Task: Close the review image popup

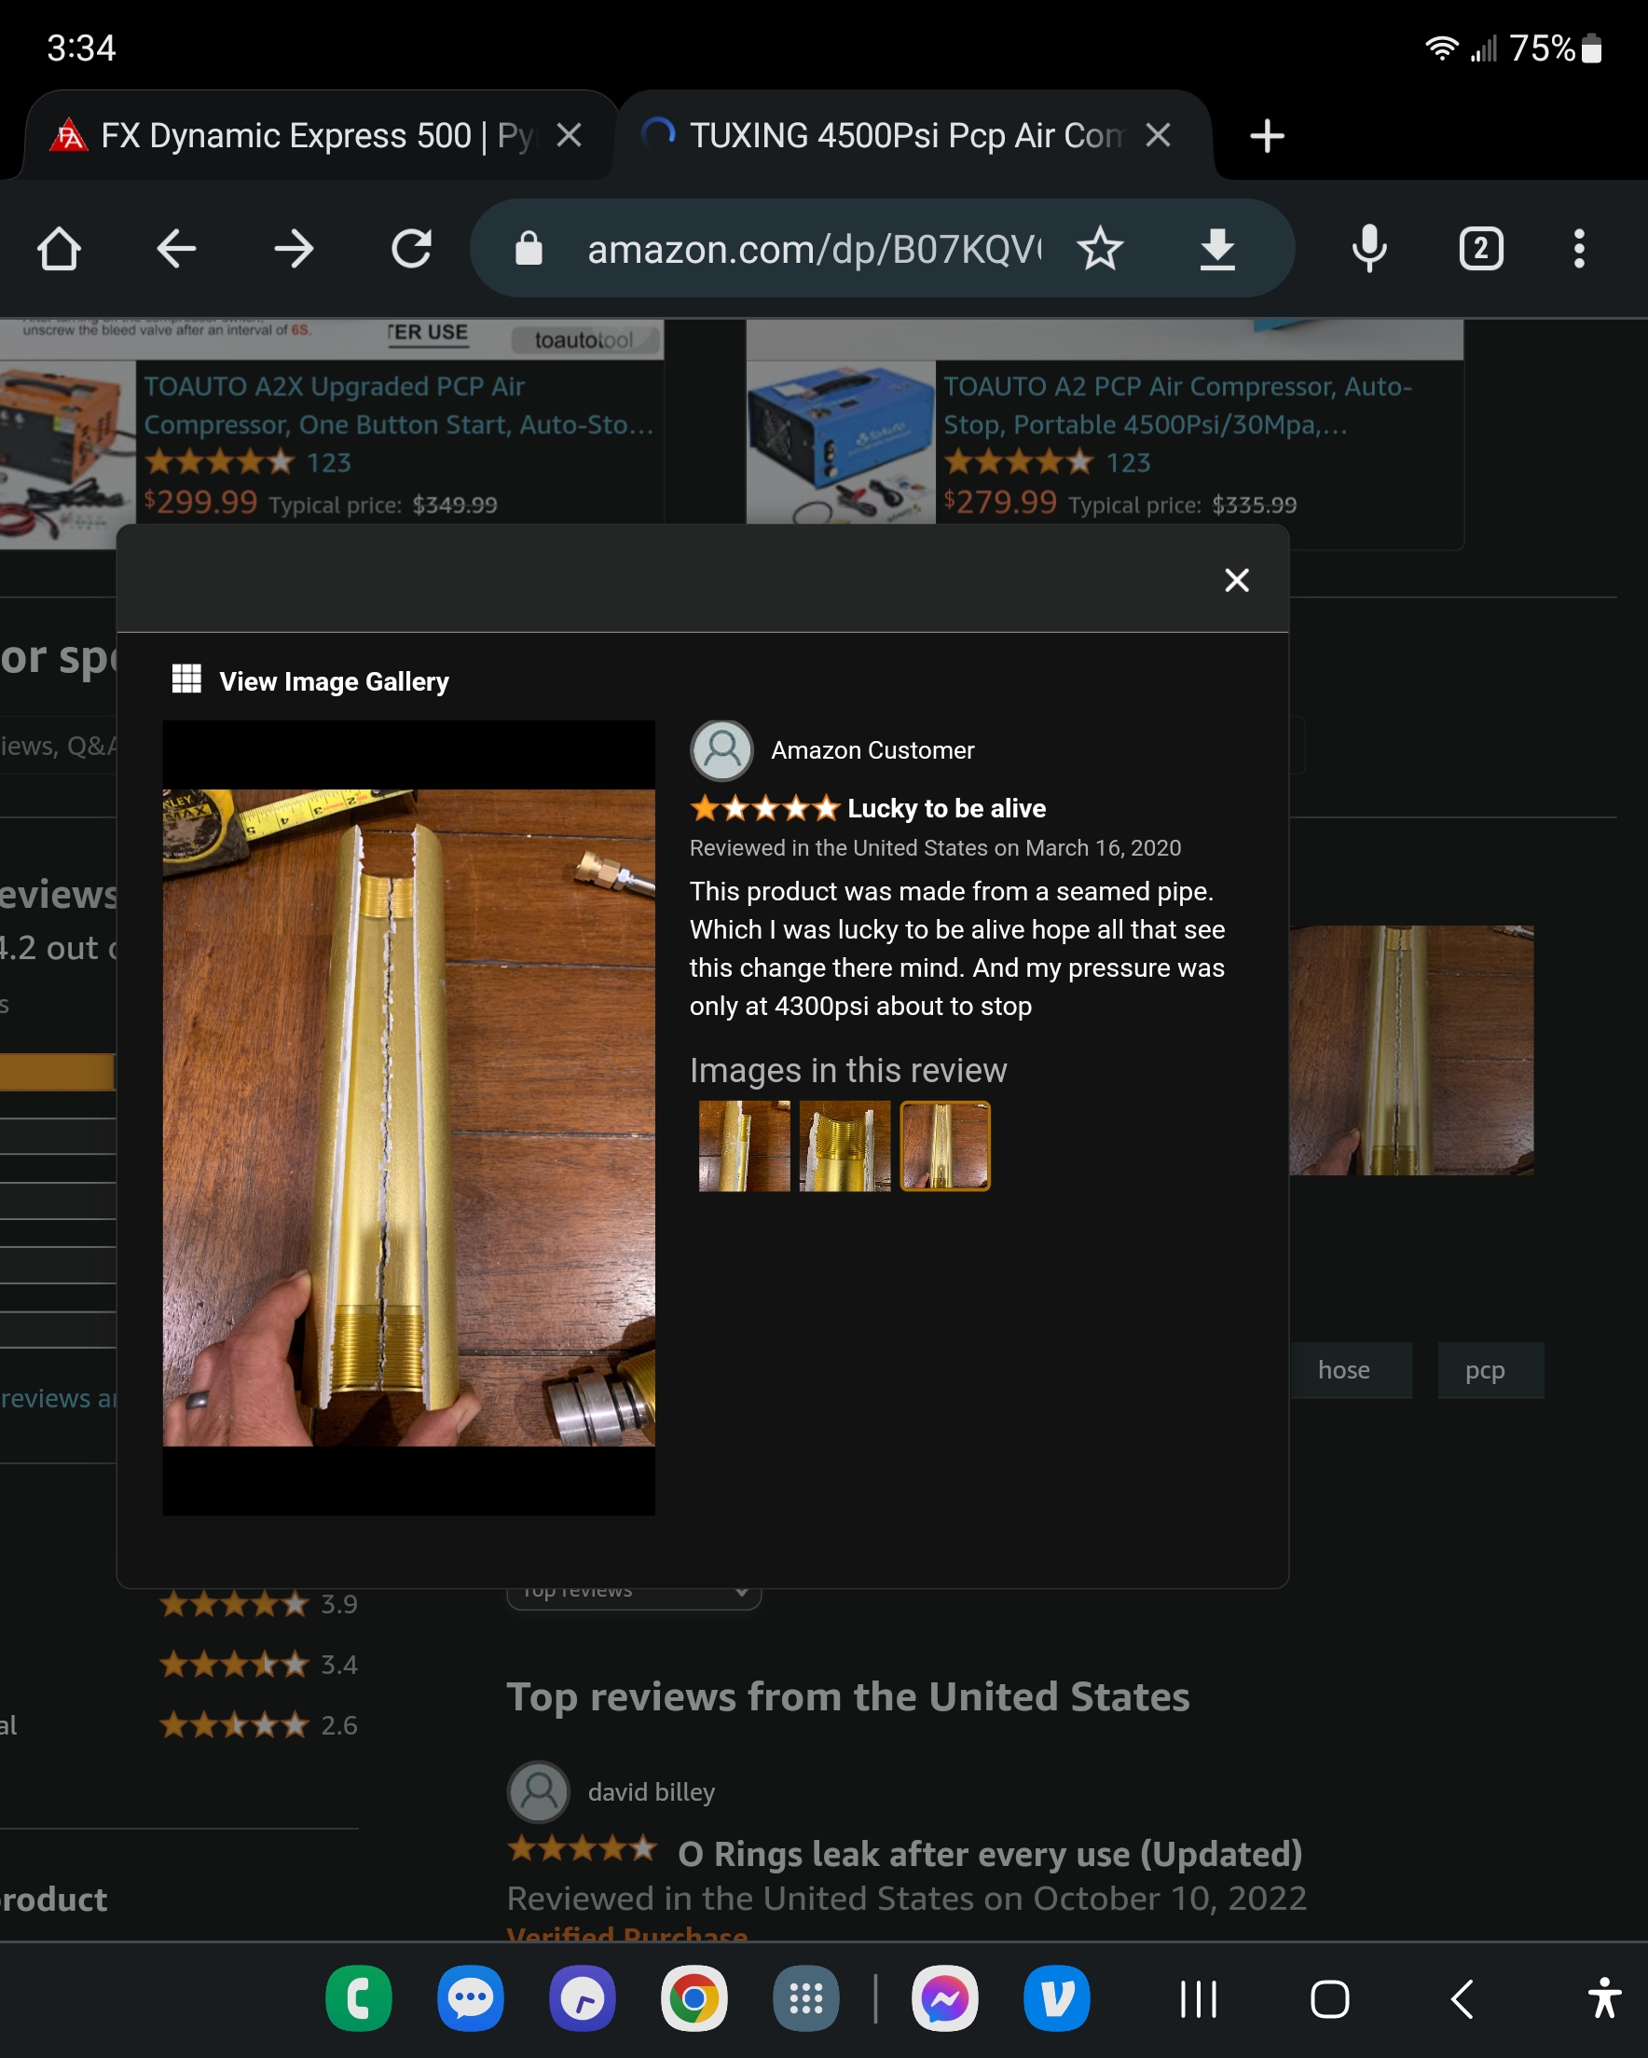Action: (x=1237, y=581)
